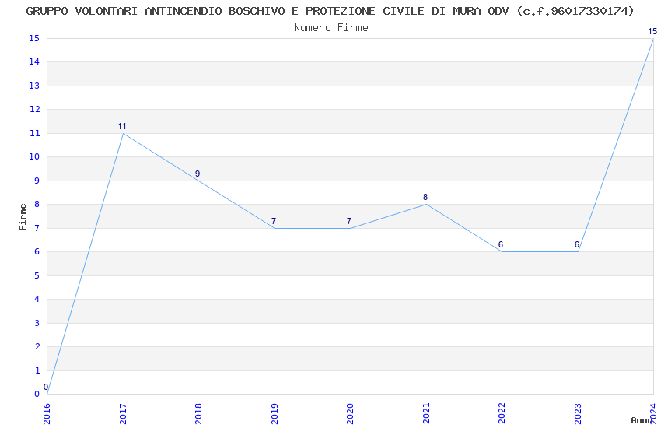Click the "Anno" horizontal axis title
The height and width of the screenshot is (428, 661).
pyautogui.click(x=641, y=420)
